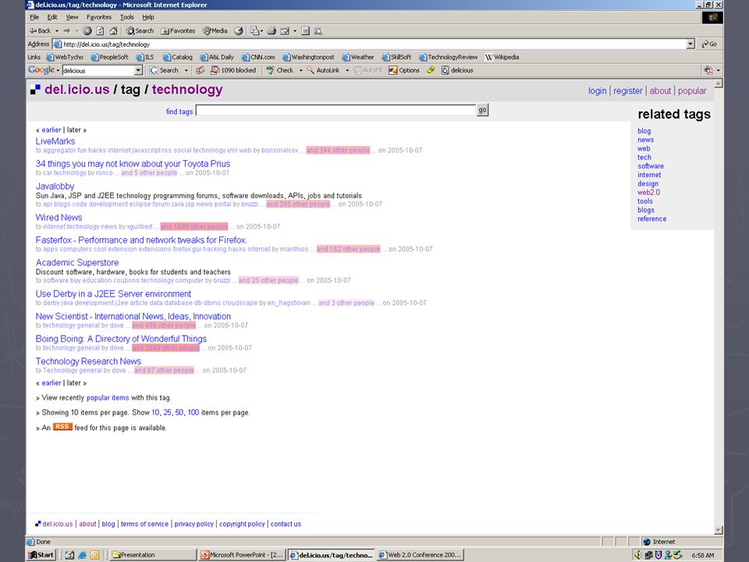Click the Google toolbar news icon
Viewport: 749px width, 562px height.
(201, 70)
